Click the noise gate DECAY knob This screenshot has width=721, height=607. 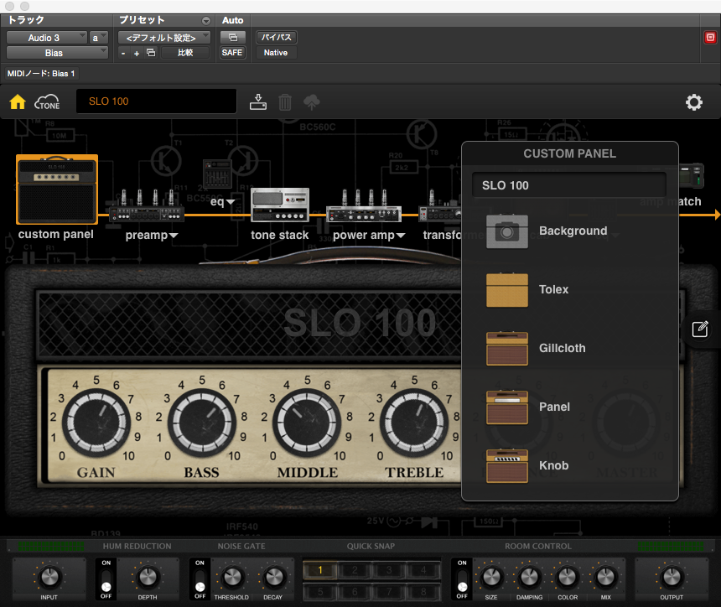coord(274,577)
